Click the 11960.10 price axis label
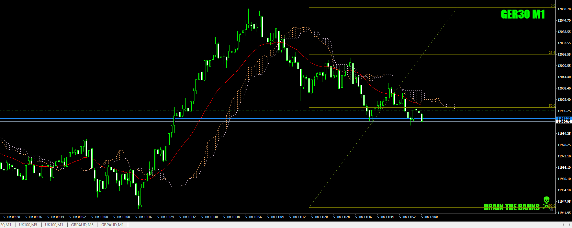Screen dimensions: 572x228 click(564, 179)
